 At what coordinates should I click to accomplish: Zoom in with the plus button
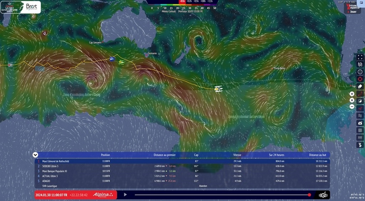[x=352, y=94]
